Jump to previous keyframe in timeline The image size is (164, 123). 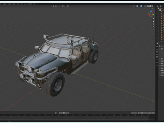tap(61, 113)
